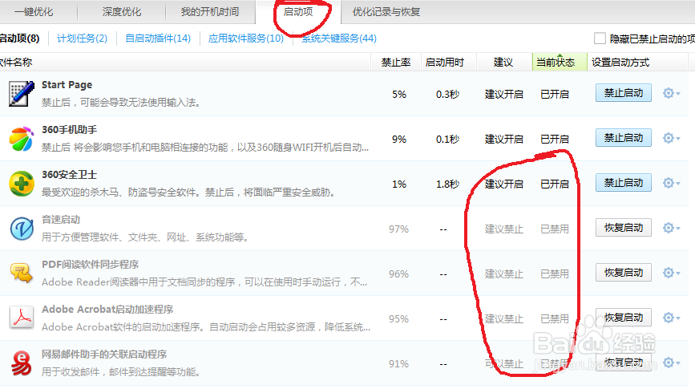
Task: Click the PDF阅读软件同步程序 icon
Action: point(22,273)
